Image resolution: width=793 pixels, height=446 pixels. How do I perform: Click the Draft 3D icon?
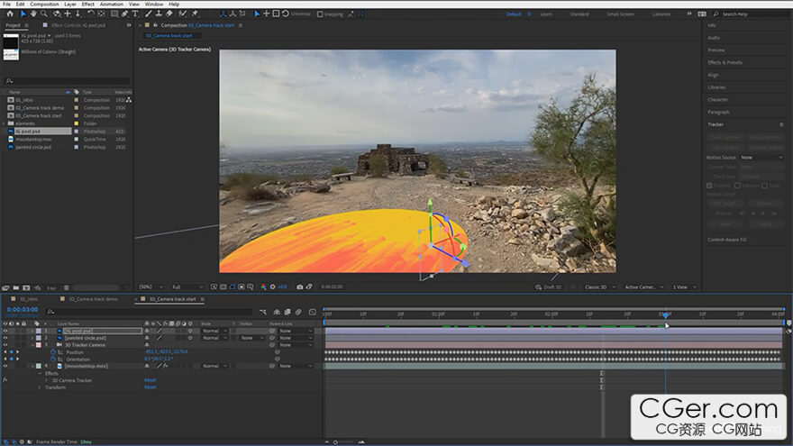pyautogui.click(x=538, y=287)
